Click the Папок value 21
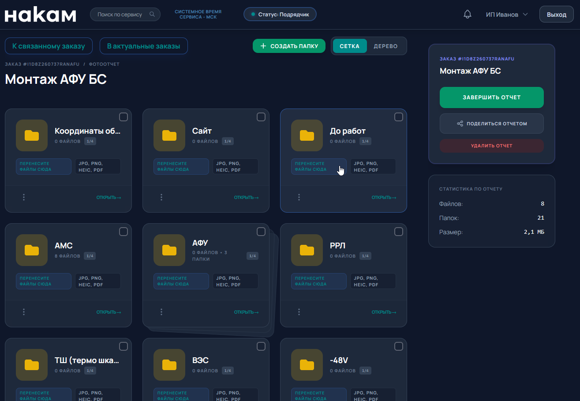This screenshot has height=401, width=580. pos(541,218)
